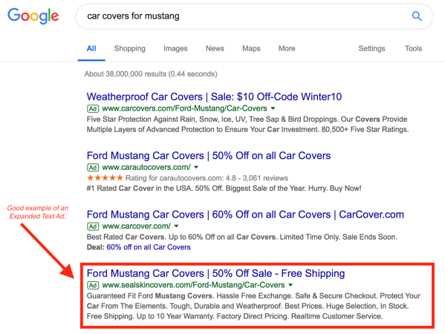The image size is (445, 334).
Task: Focus the search box with 'car covers for mustang'
Action: click(254, 16)
